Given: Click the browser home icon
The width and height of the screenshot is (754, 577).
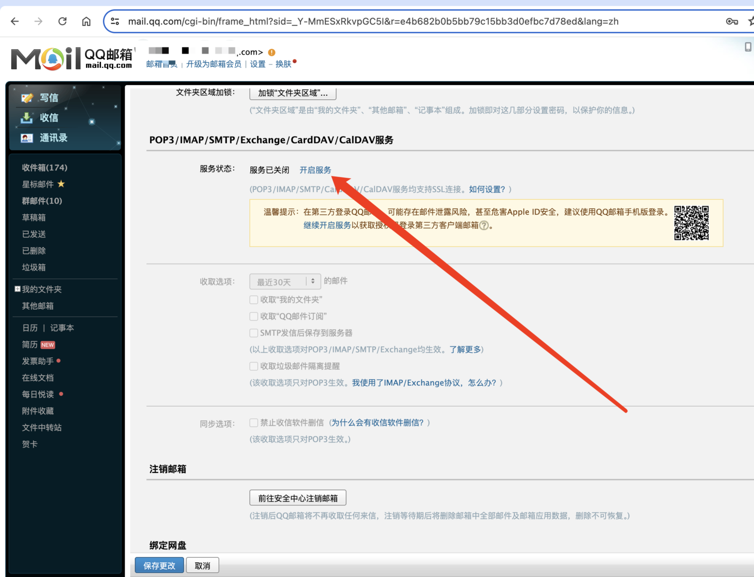Looking at the screenshot, I should pyautogui.click(x=86, y=21).
